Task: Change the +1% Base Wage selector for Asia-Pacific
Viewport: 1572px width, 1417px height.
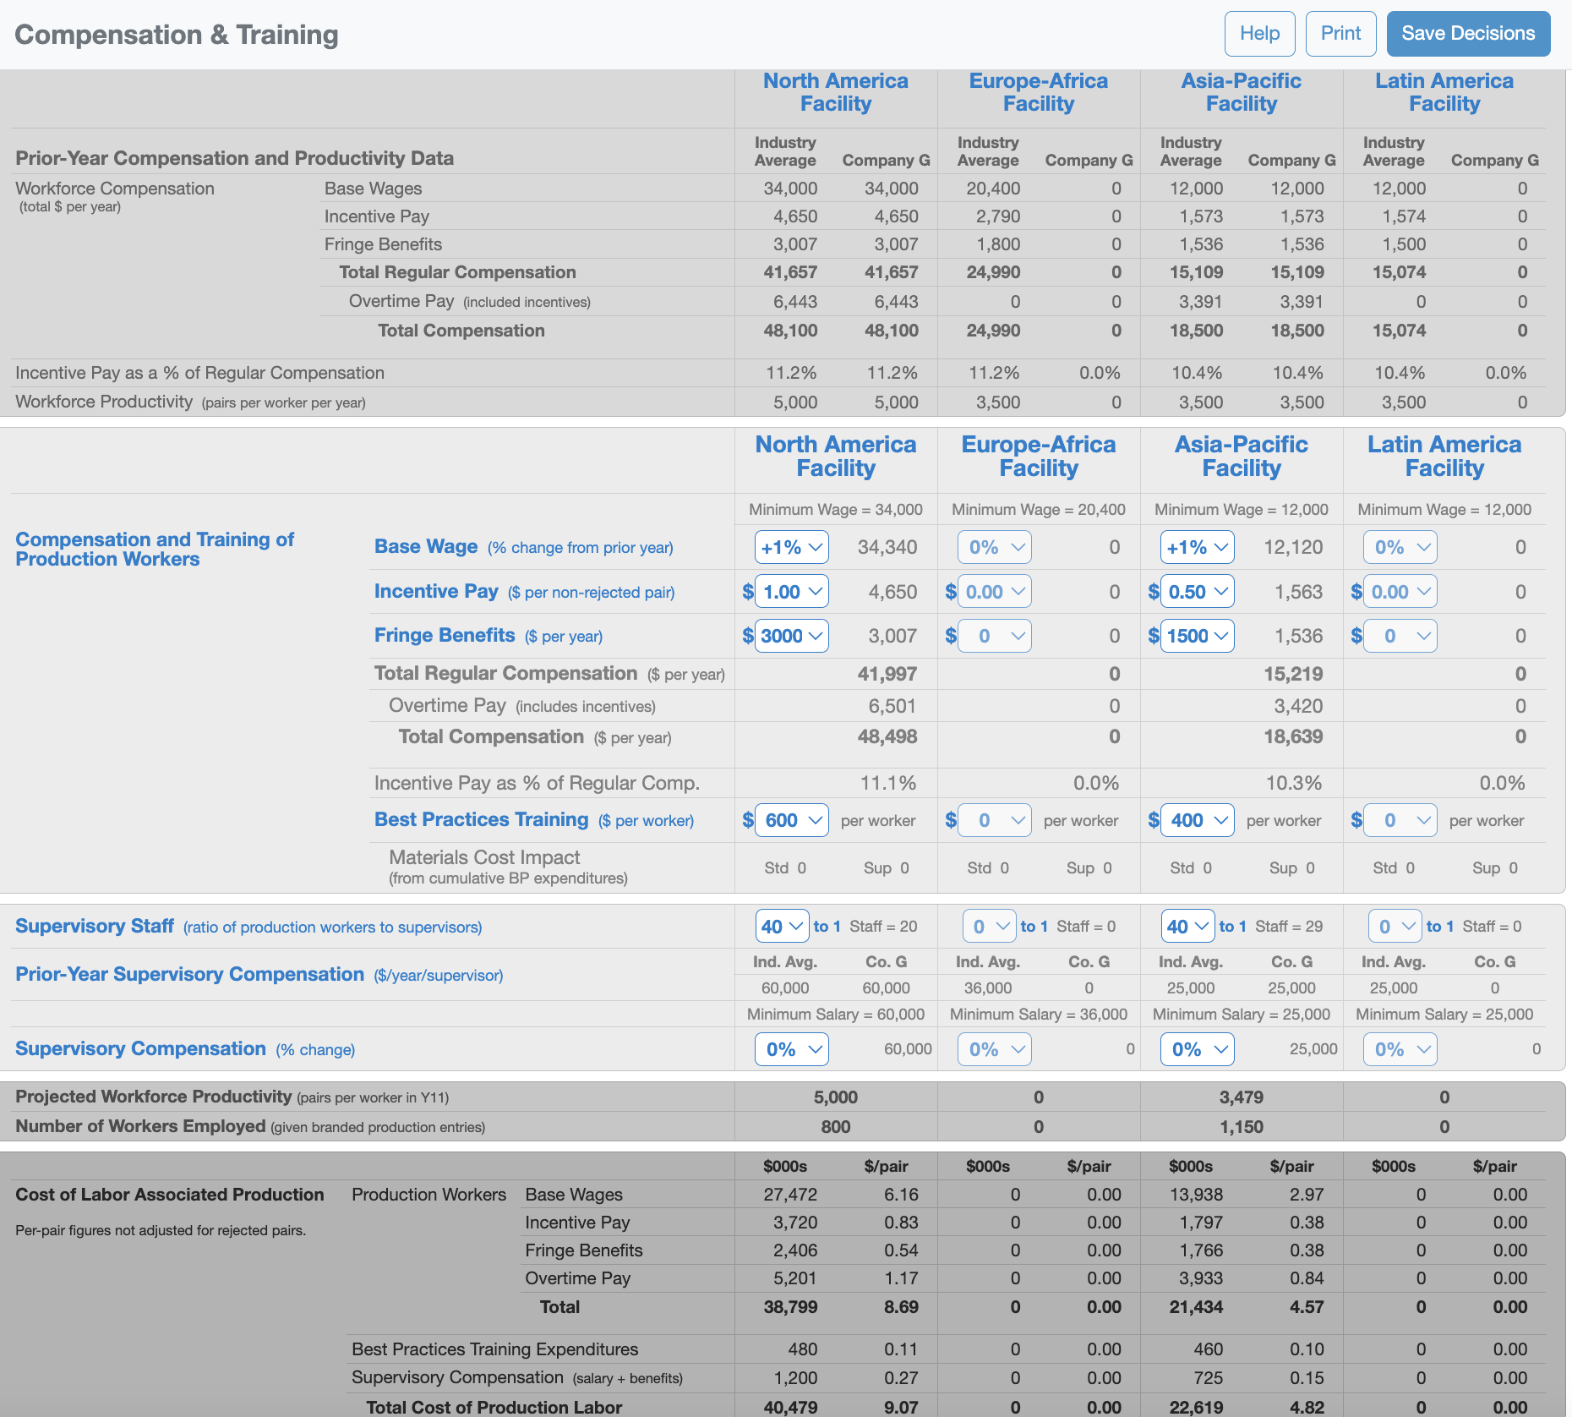Action: point(1196,547)
